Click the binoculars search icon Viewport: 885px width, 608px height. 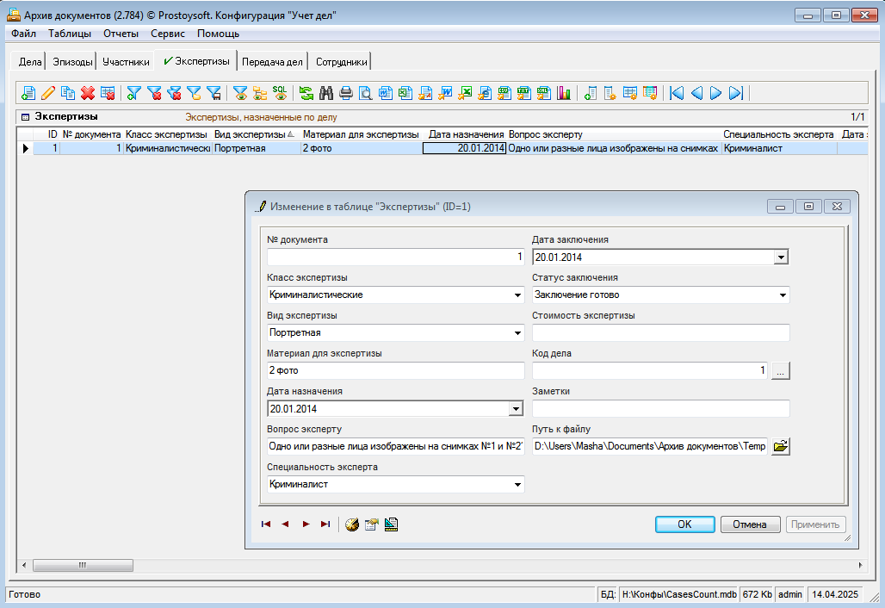[326, 93]
